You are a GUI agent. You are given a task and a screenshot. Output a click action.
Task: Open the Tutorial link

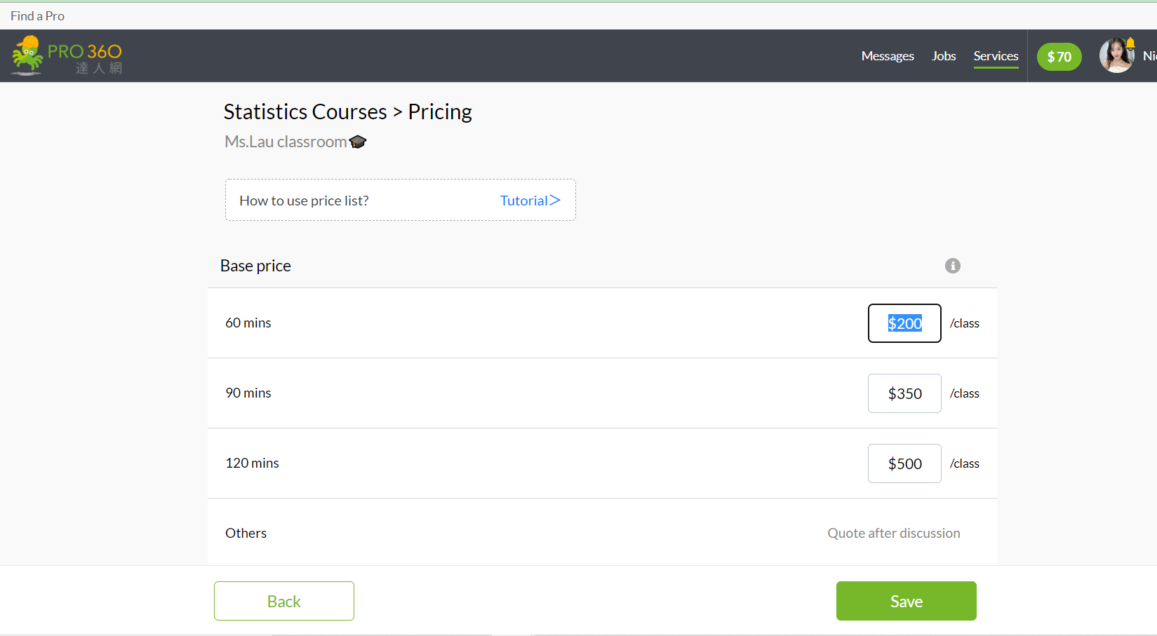530,201
